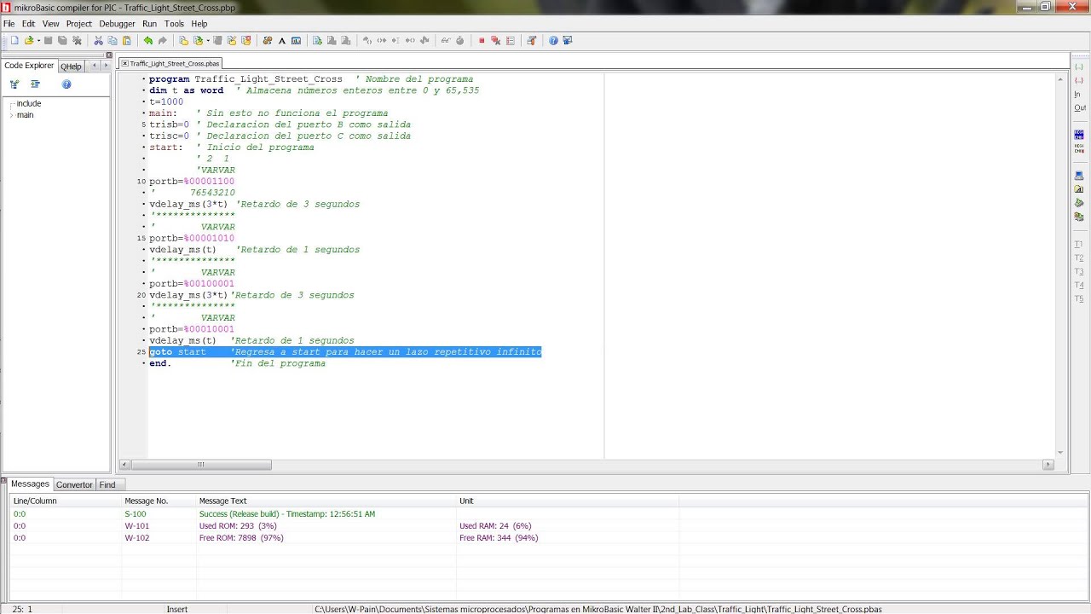Click the Open Project icon

pos(198,40)
